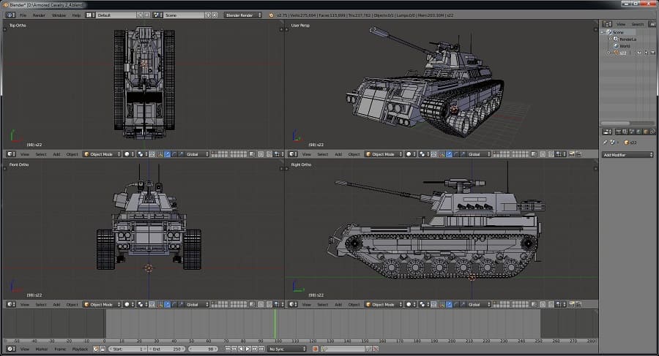The height and width of the screenshot is (356, 659).
Task: Open the No Sync playback dropdown
Action: coord(287,349)
